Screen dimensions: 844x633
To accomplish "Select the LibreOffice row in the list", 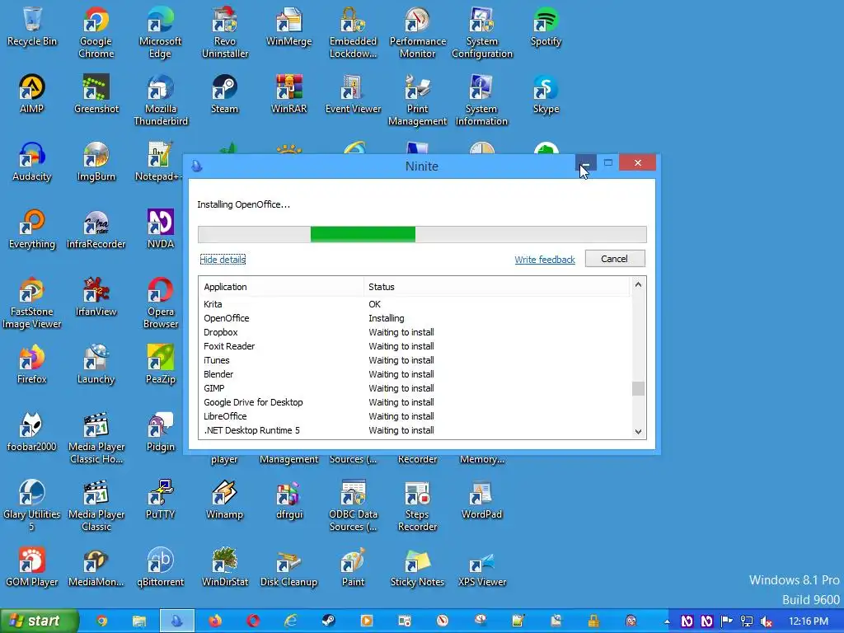I will (x=415, y=416).
